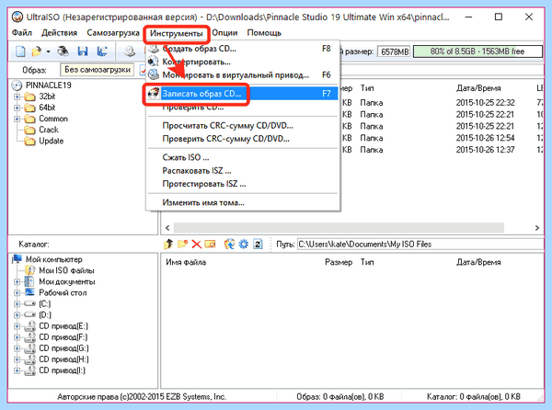This screenshot has height=410, width=552.
Task: Click the rename folder icon in catalog toolbar
Action: click(210, 244)
